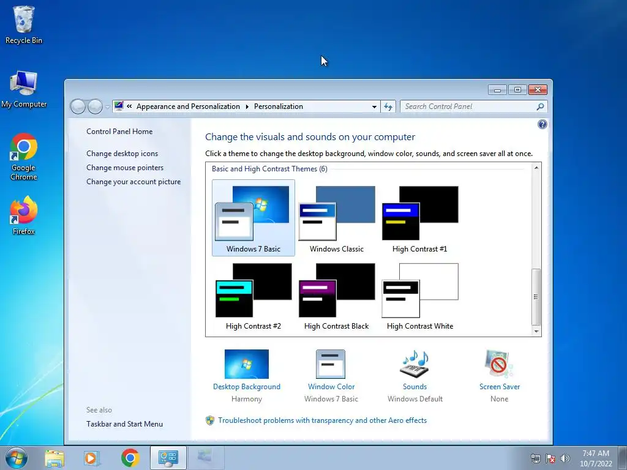Click the Screen Saver text link
This screenshot has width=627, height=470.
click(x=500, y=387)
